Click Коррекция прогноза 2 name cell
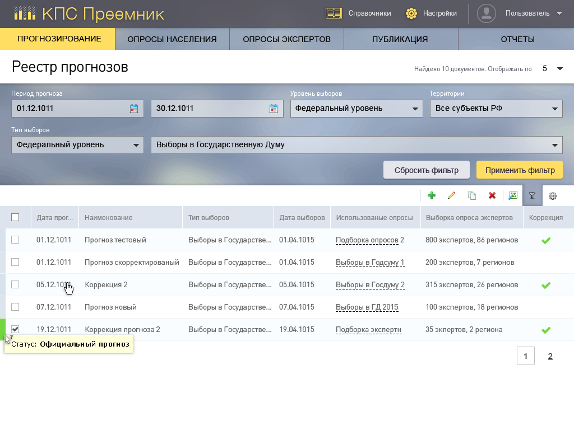574x430 pixels. click(122, 329)
